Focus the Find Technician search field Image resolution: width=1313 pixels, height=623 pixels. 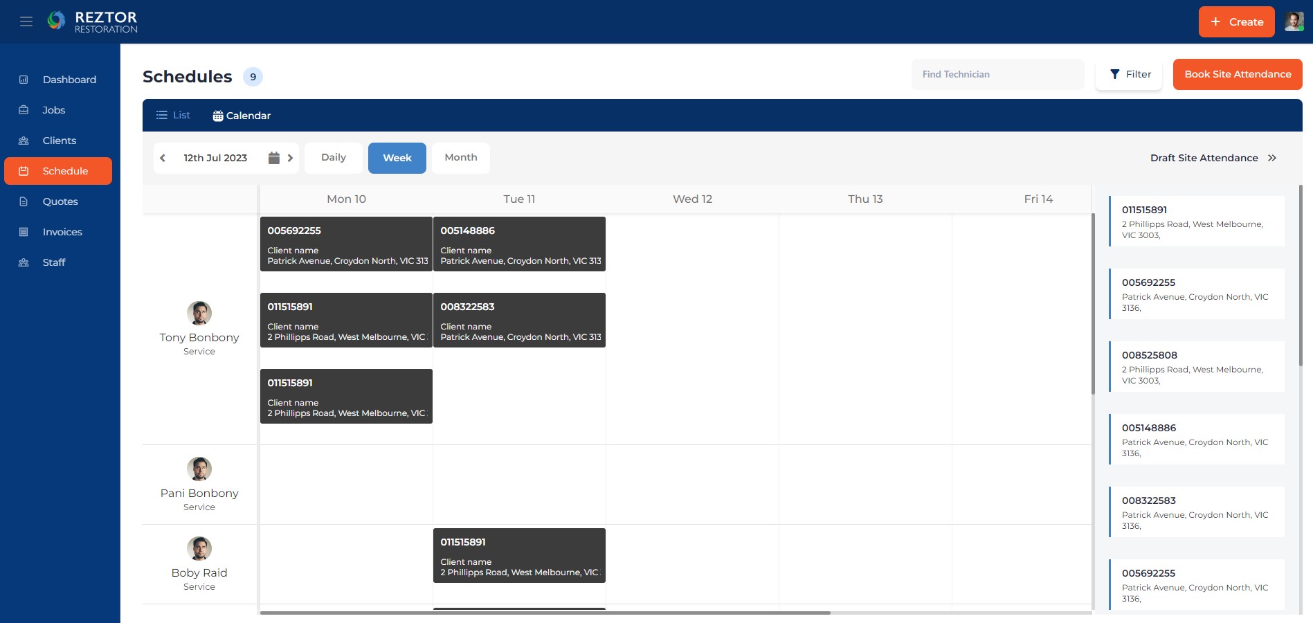click(x=997, y=74)
